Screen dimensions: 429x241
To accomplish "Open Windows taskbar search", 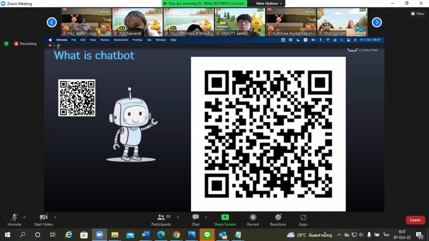I will coord(23,235).
